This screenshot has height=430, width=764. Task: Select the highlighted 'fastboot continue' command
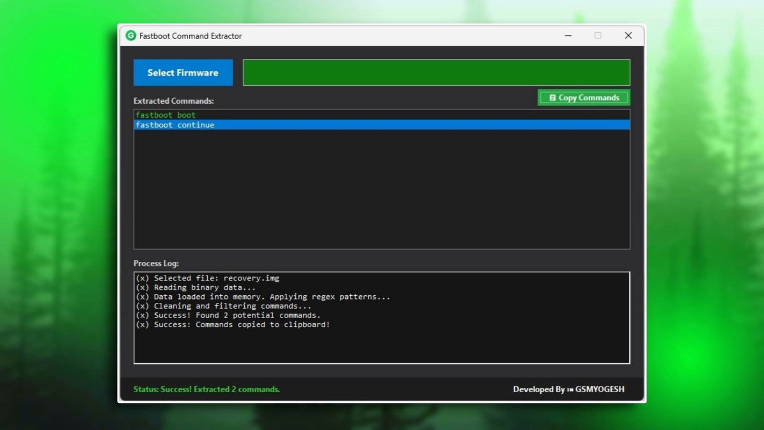pyautogui.click(x=175, y=125)
